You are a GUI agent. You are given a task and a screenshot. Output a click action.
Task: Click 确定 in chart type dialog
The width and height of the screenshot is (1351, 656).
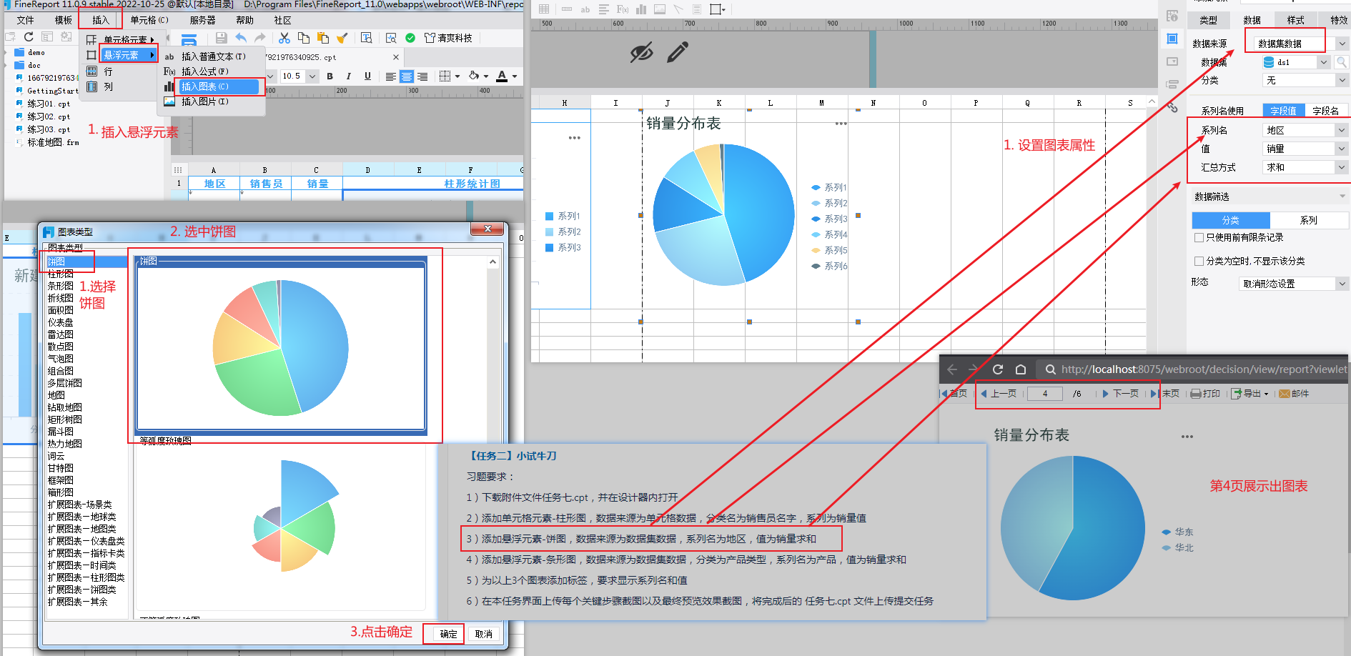coord(448,634)
